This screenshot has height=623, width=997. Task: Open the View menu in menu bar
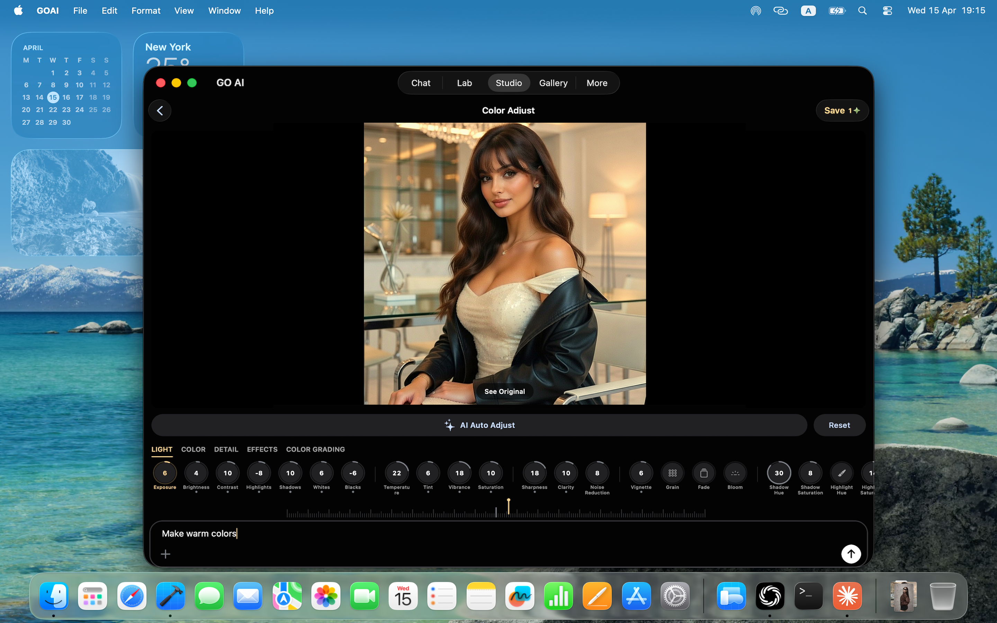(184, 11)
